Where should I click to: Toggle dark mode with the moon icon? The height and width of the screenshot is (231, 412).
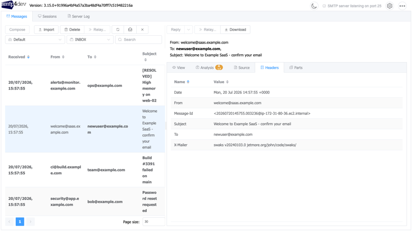(314, 6)
